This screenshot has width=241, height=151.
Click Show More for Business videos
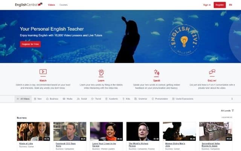pos(227,117)
